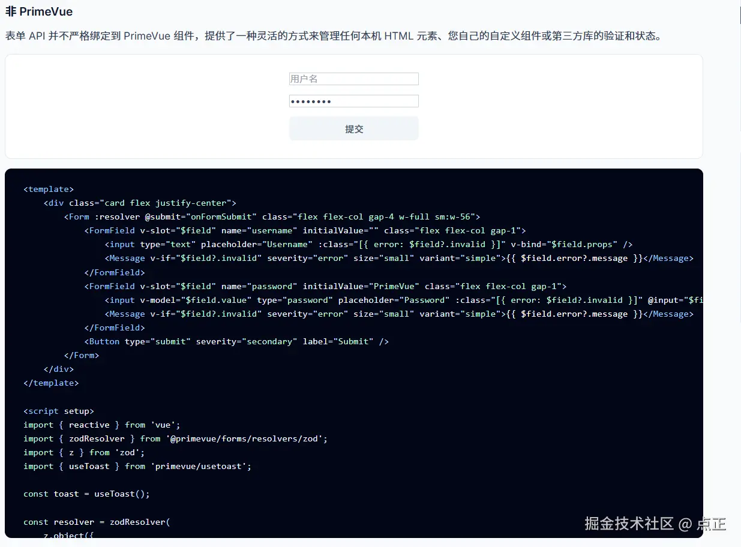Click the closing '</Form>' code line
The width and height of the screenshot is (741, 547).
point(82,355)
